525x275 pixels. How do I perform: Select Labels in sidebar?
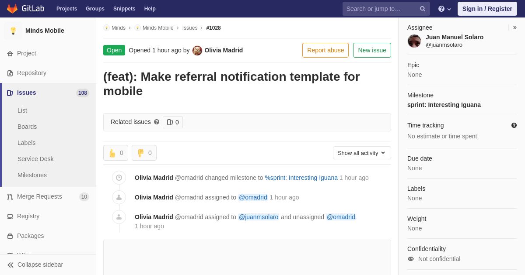click(x=26, y=143)
